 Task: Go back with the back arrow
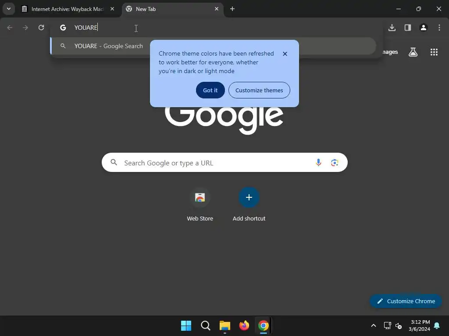coord(10,28)
